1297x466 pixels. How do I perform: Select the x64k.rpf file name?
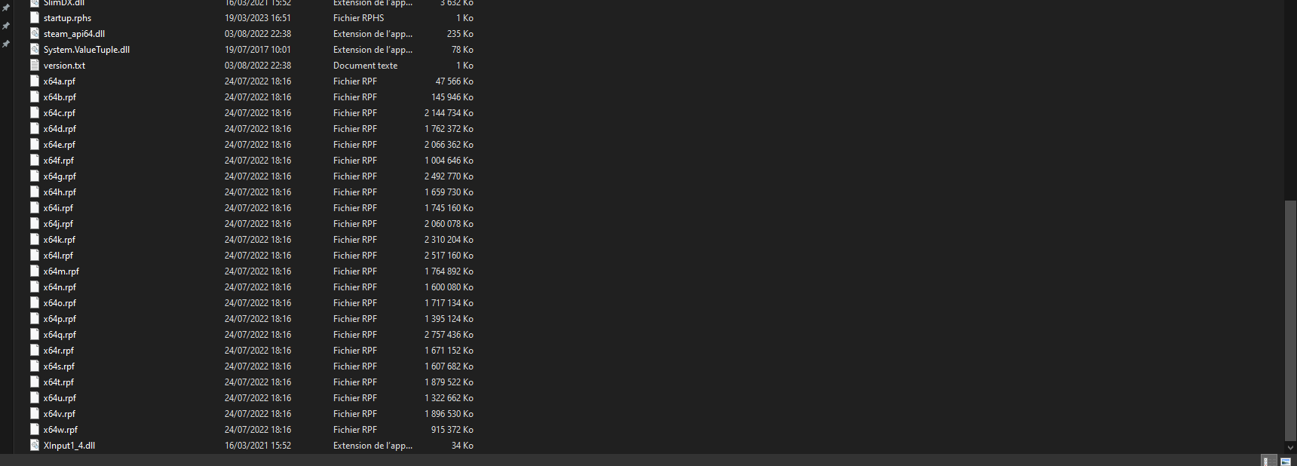coord(60,240)
